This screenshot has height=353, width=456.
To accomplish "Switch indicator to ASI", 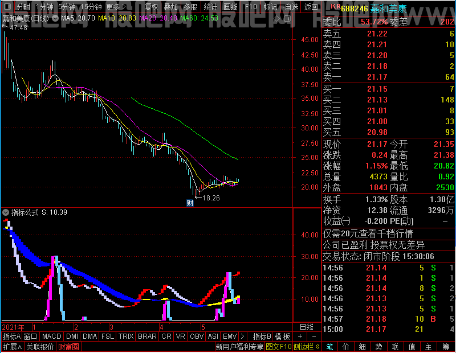I will 213,336.
